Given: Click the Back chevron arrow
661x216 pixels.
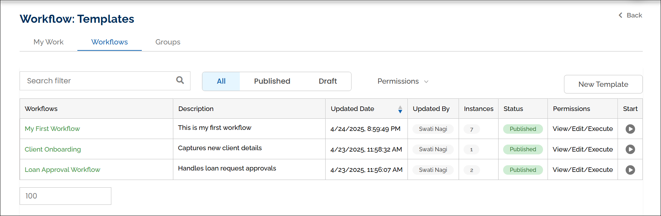Looking at the screenshot, I should 620,15.
